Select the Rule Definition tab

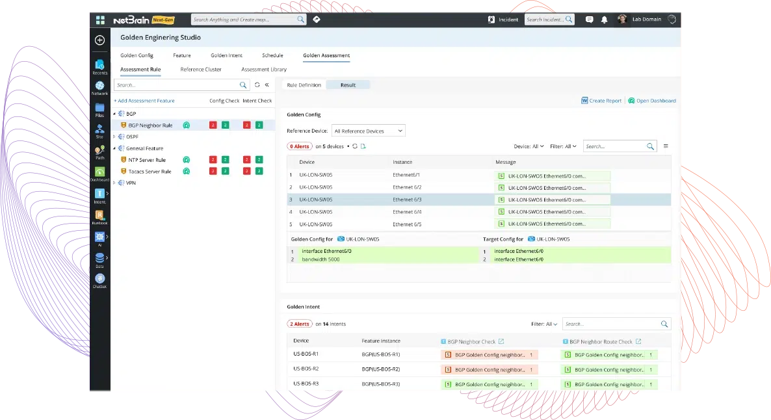[304, 85]
